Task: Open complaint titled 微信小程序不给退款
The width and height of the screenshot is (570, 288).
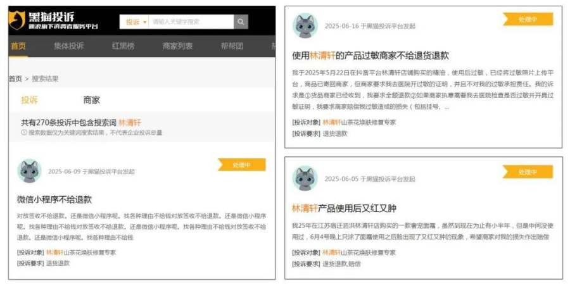Action: click(54, 199)
